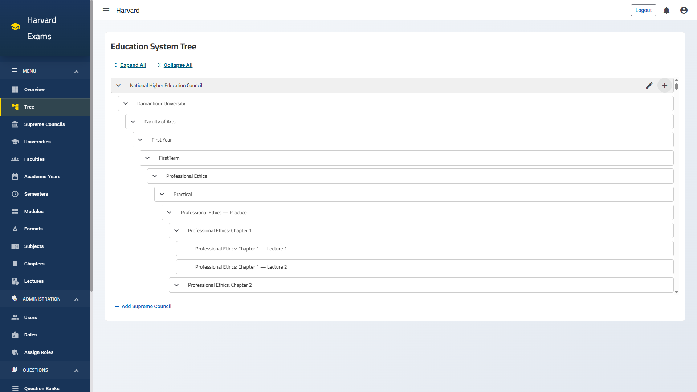Screen dimensions: 697x392
Task: Open Semesters using the clock icon
Action: point(15,194)
